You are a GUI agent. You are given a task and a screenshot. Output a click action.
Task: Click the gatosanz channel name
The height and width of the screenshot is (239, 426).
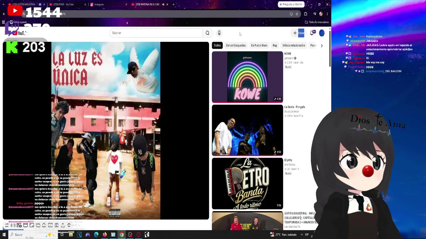[x=289, y=58]
